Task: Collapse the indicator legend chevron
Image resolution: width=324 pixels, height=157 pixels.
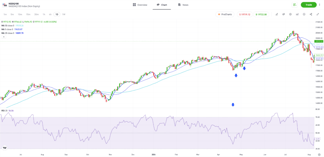Action: [4, 37]
